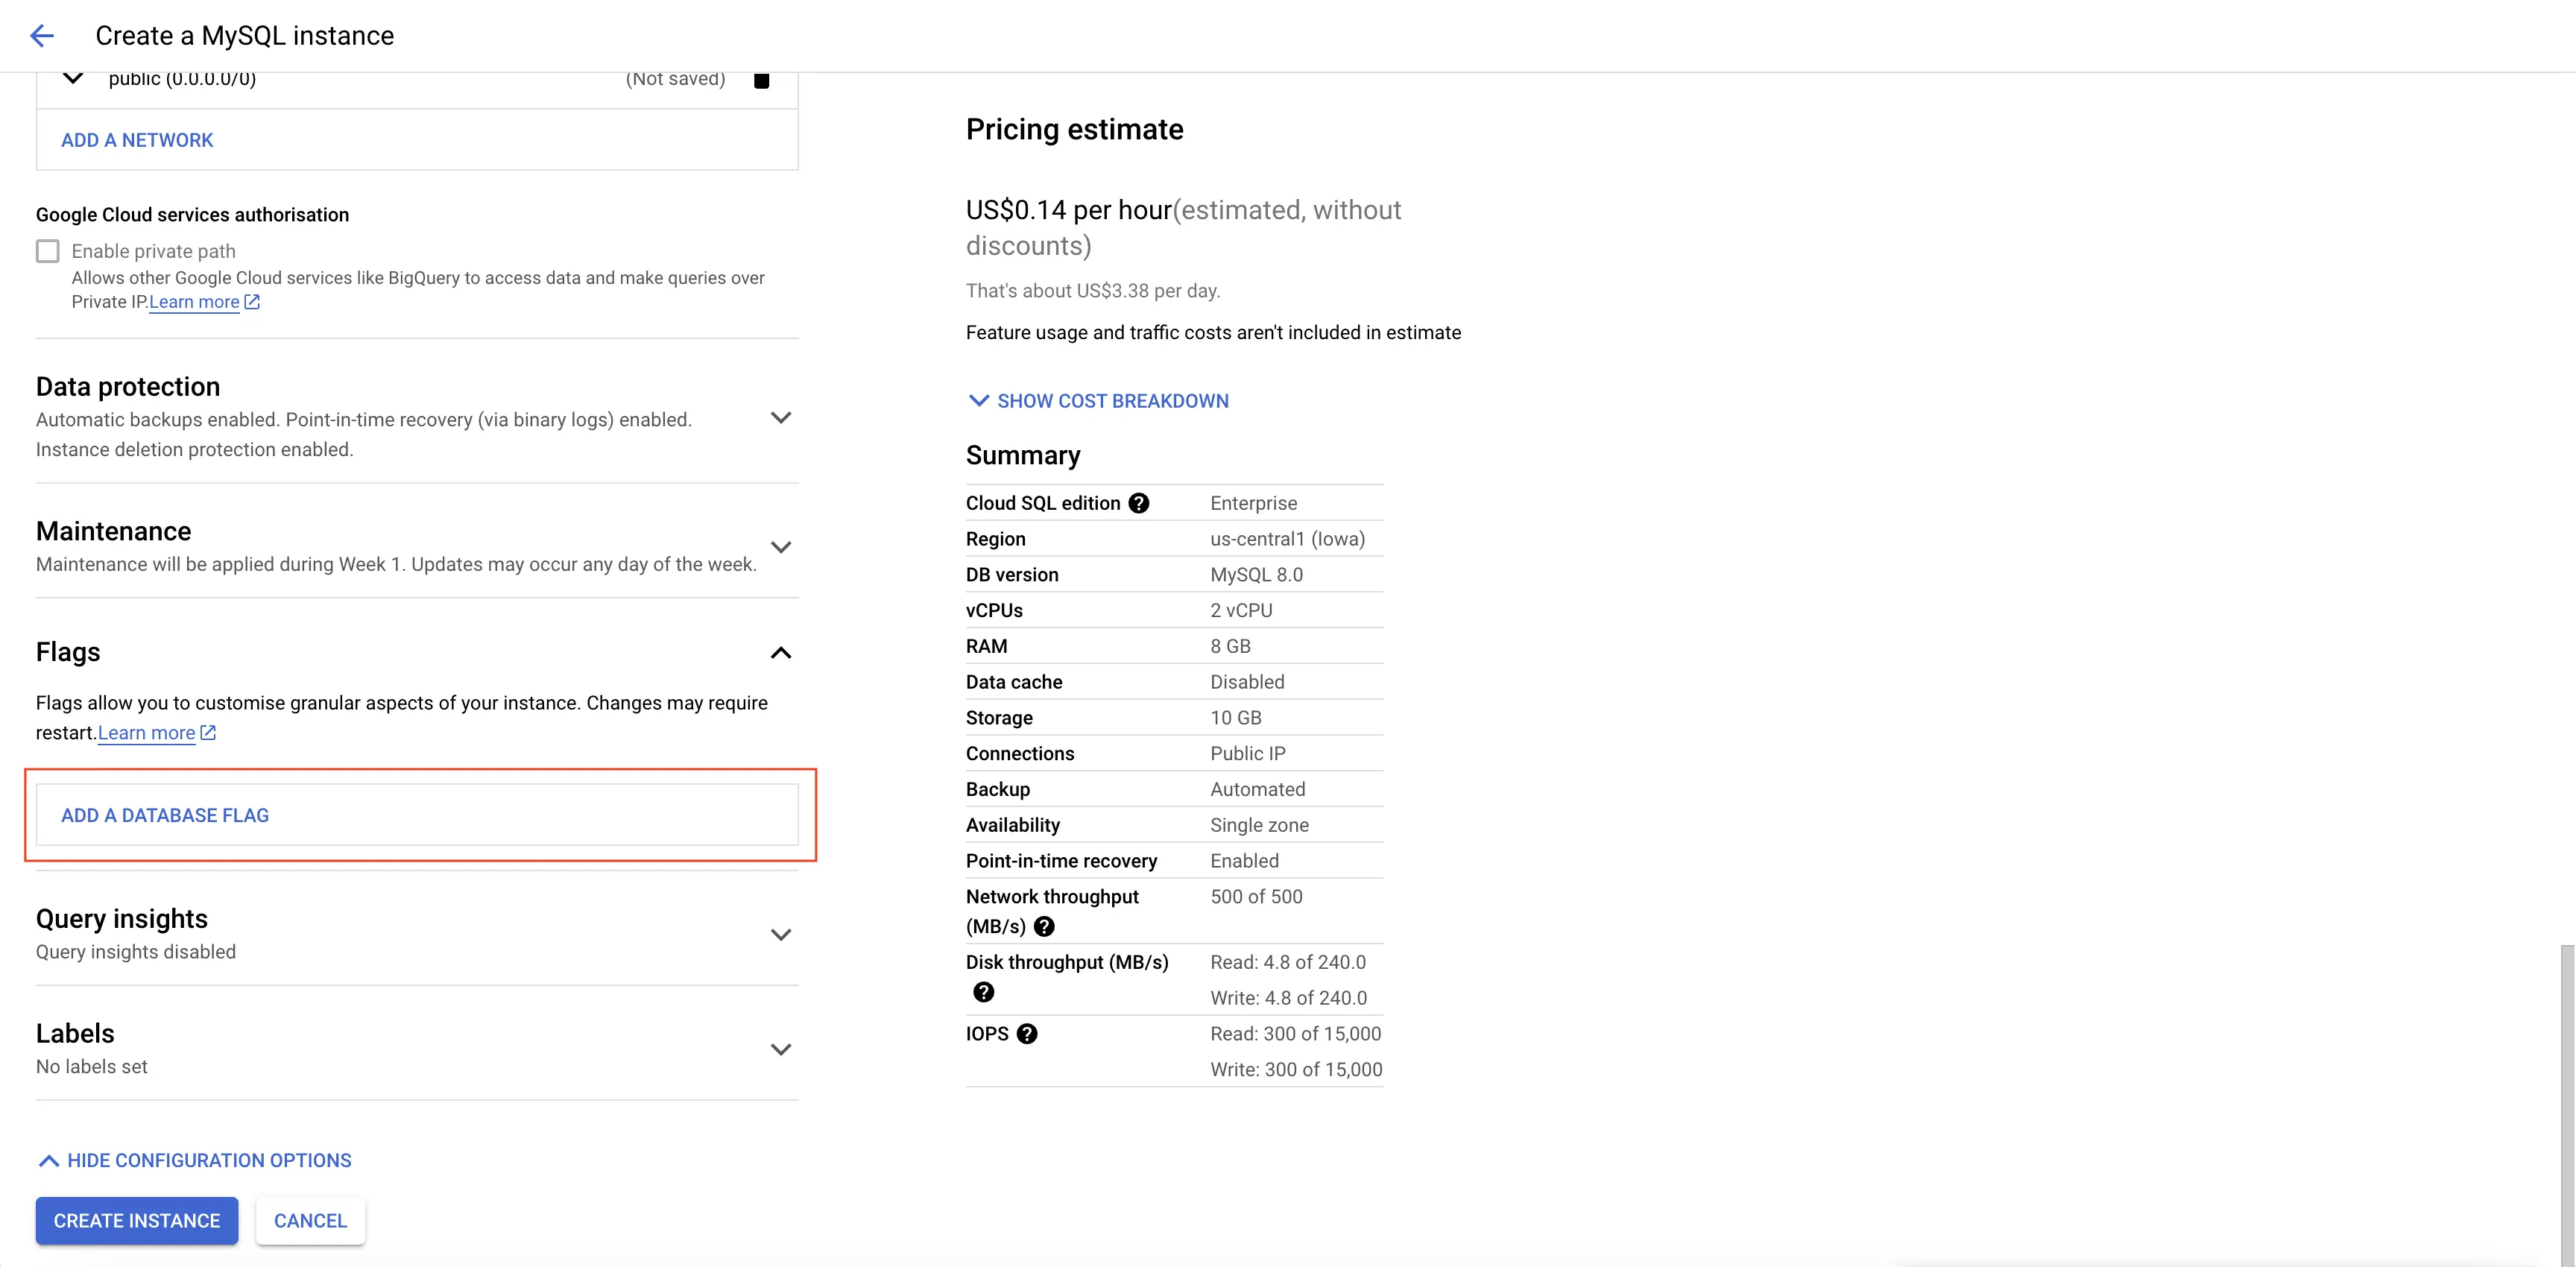Viewport: 2576px width, 1267px height.
Task: Click 'MySQL 8.0' DB version value
Action: [x=1256, y=575]
